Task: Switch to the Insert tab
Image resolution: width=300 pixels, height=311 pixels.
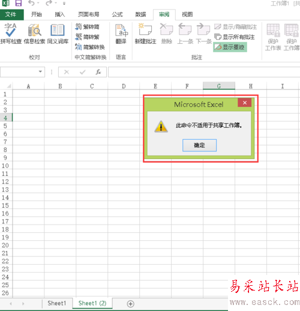Action: coord(60,14)
